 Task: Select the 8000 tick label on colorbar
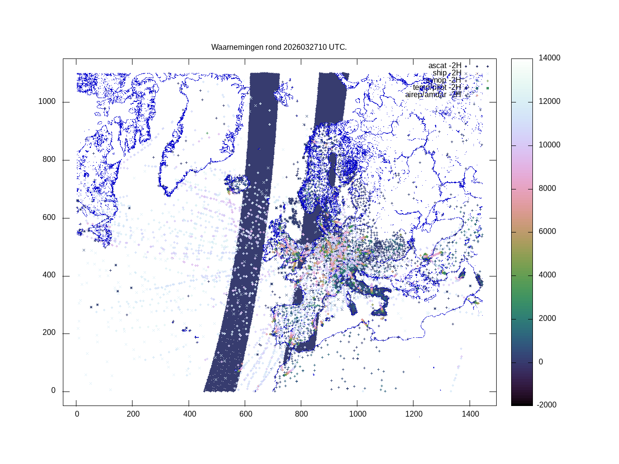coord(547,188)
